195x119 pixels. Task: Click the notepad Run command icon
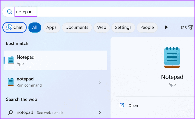[x=11, y=82]
